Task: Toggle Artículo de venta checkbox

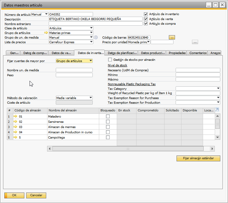Action: click(x=146, y=19)
